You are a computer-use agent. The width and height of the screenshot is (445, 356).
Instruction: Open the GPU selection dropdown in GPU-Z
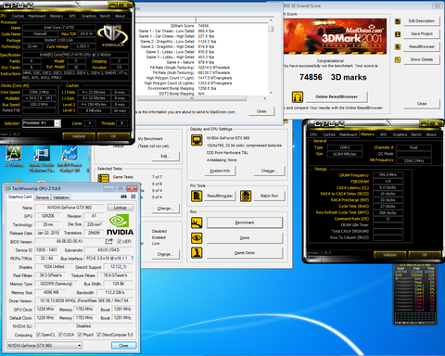pyautogui.click(x=44, y=345)
